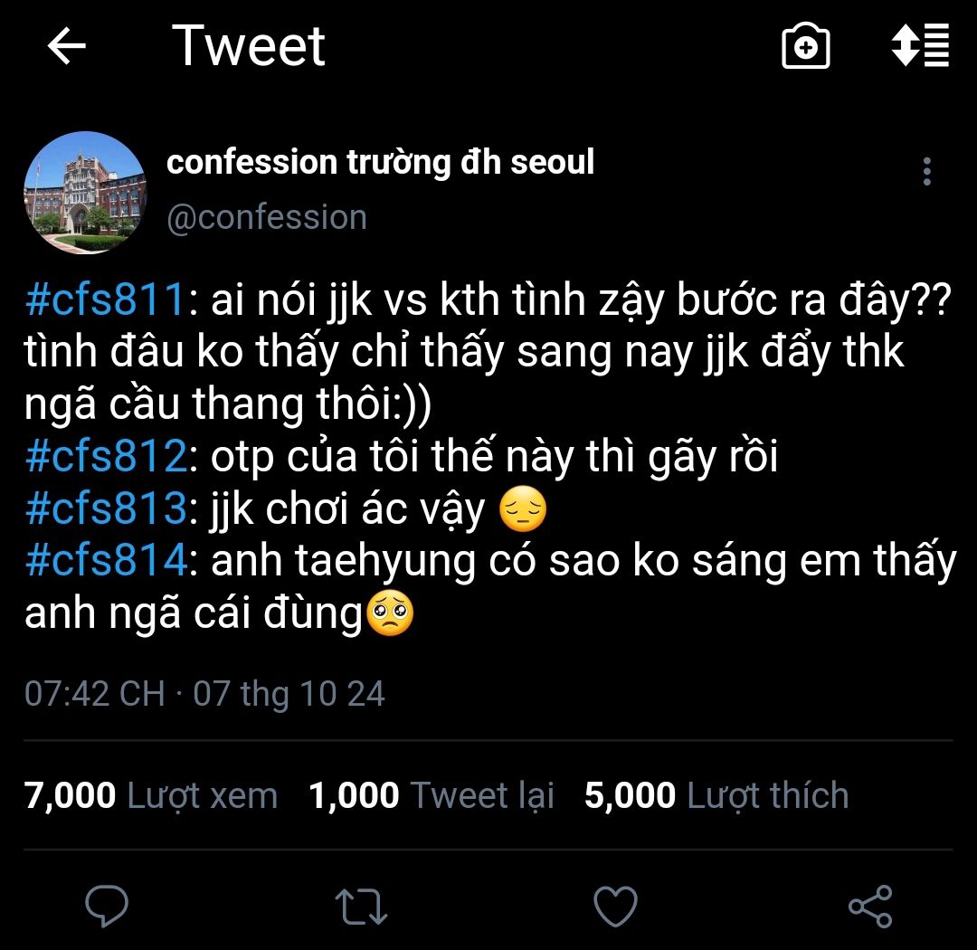Open the 7,000 Lượt xem count
The height and width of the screenshot is (950, 977).
(x=151, y=795)
